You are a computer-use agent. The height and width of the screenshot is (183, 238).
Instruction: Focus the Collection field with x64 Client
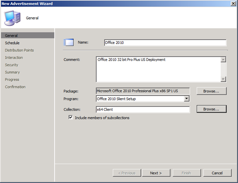point(143,109)
